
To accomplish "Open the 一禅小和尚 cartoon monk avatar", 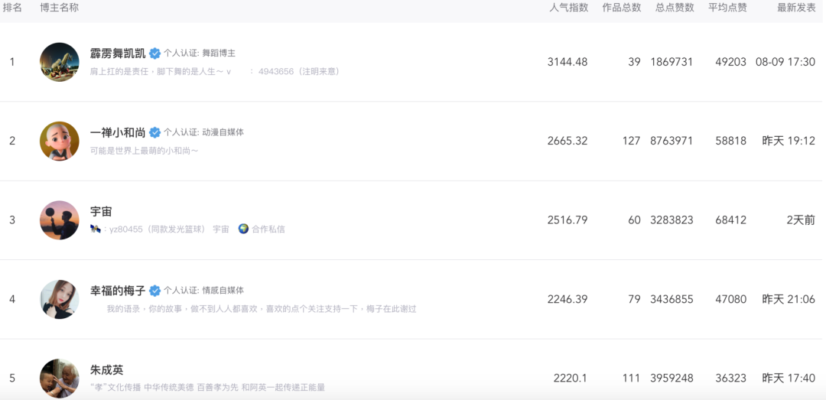I will point(60,141).
